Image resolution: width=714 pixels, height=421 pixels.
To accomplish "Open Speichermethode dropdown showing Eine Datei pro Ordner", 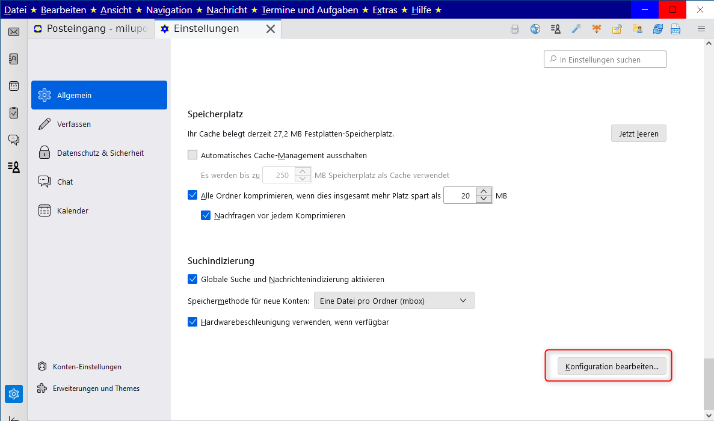I will 394,300.
